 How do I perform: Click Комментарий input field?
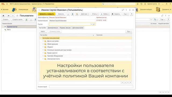pos(91,87)
